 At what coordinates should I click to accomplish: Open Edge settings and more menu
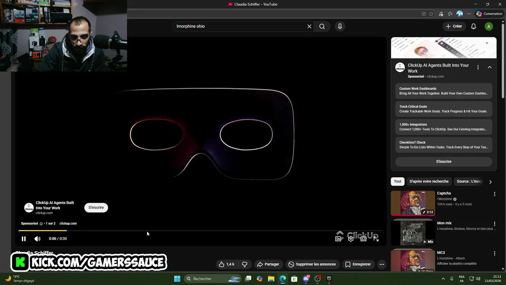click(x=469, y=14)
